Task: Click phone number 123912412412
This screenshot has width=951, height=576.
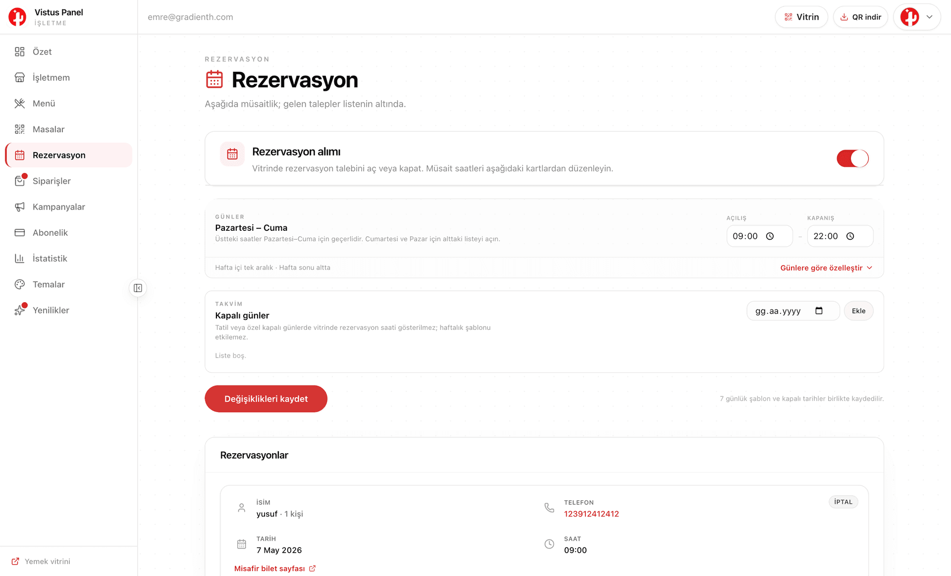Action: [x=591, y=514]
